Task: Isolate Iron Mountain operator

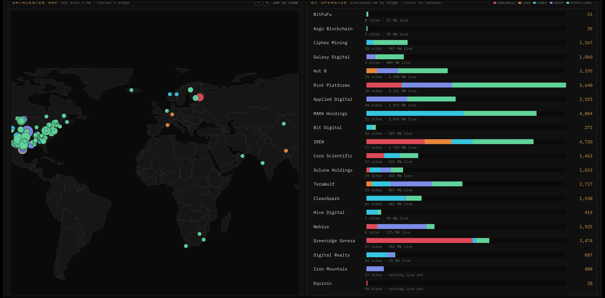Action: point(453,272)
